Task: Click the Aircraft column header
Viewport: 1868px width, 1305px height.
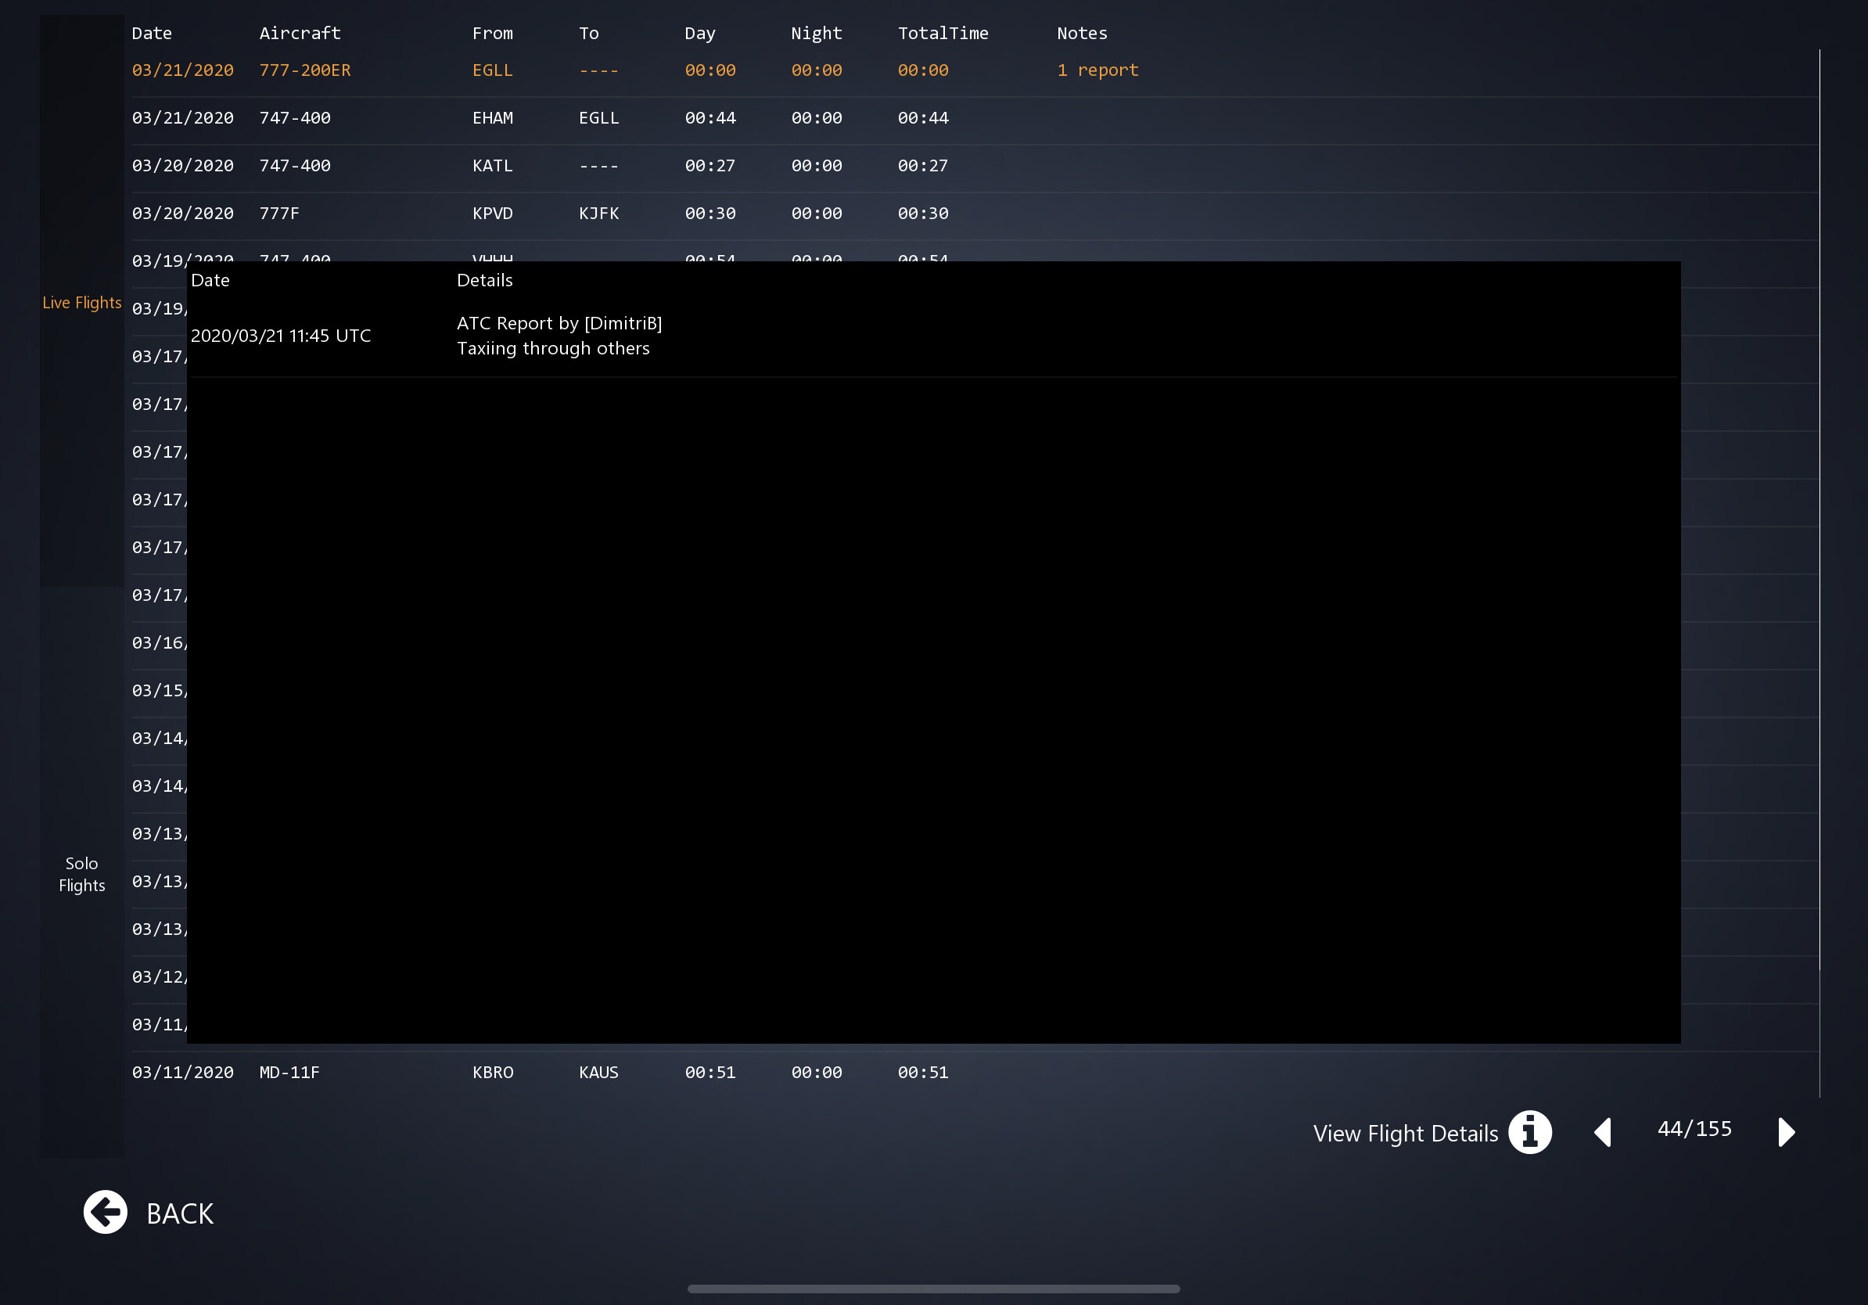Action: click(300, 34)
